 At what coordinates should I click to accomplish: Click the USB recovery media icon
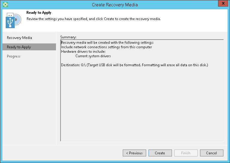click(x=13, y=20)
